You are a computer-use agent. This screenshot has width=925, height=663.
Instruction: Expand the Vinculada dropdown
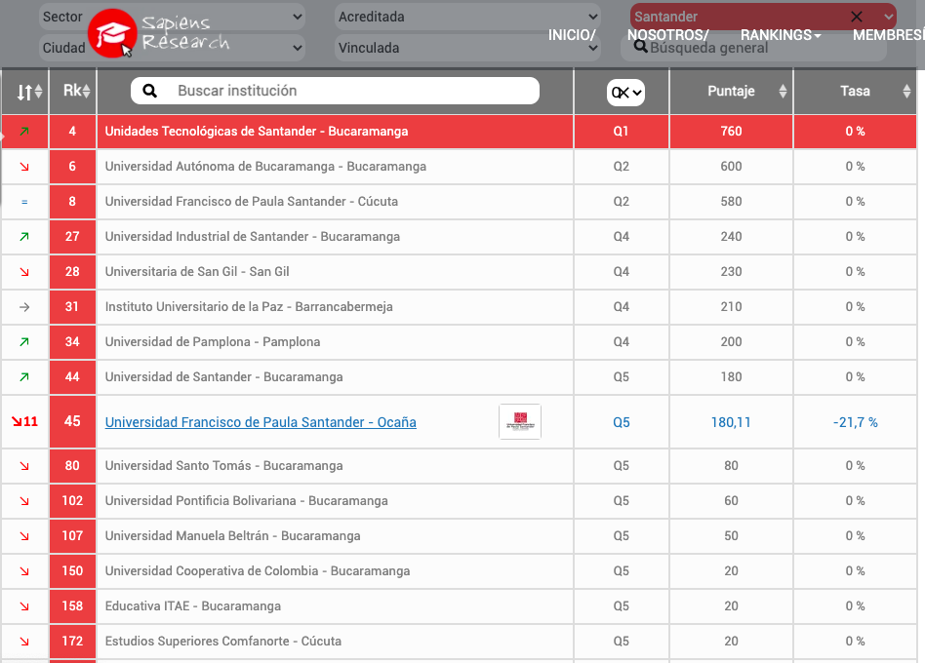click(467, 48)
